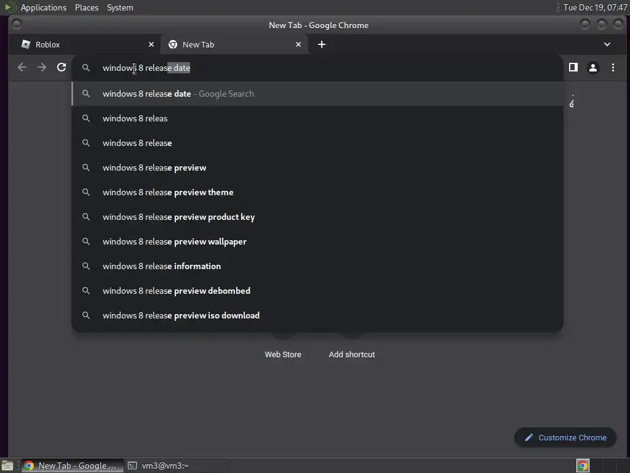This screenshot has width=630, height=473.
Task: Click the clock showing Tue Dec 19
Action: [595, 7]
